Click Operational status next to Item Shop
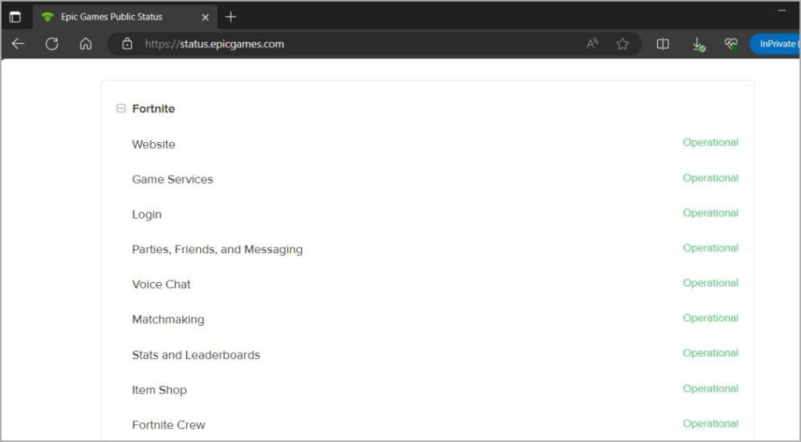Viewport: 801px width, 442px height. point(710,388)
